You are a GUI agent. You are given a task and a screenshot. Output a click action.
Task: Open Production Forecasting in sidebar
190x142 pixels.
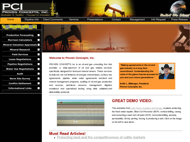[22, 35]
